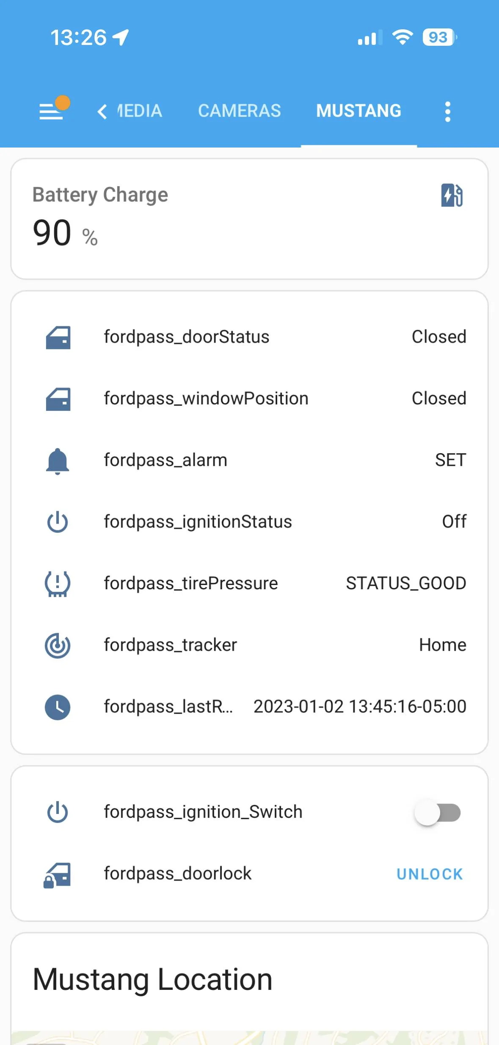Go back with the left chevron arrow
This screenshot has width=499, height=1045.
[102, 112]
